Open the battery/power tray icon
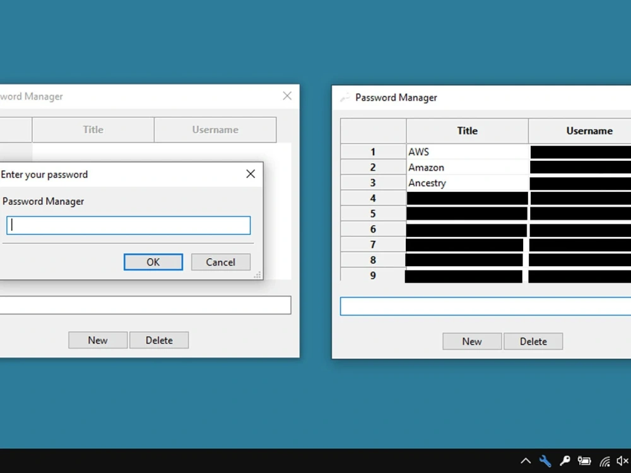Screen dimensions: 631x473 click(584, 461)
